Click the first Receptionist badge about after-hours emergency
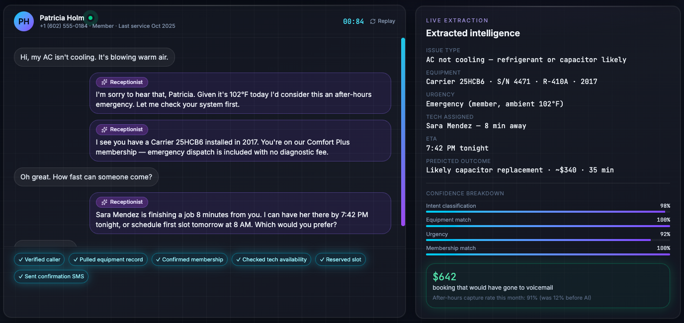 click(x=122, y=82)
